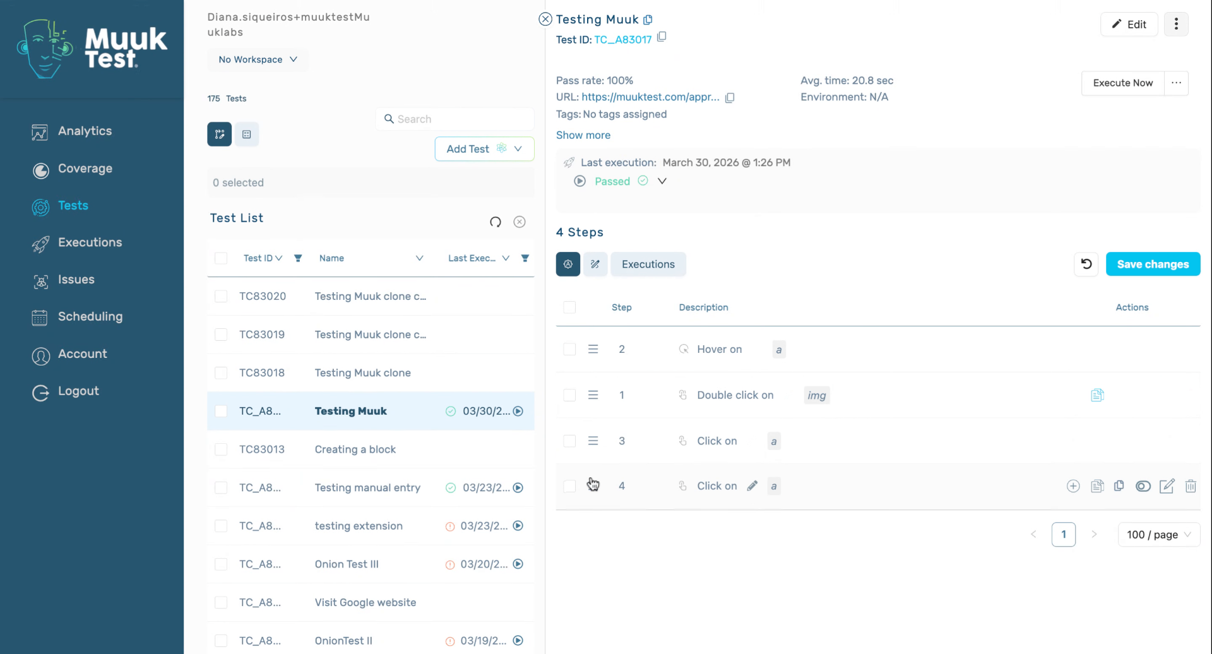Viewport: 1212px width, 654px height.
Task: Open more options next to Execute Now
Action: 1176,83
